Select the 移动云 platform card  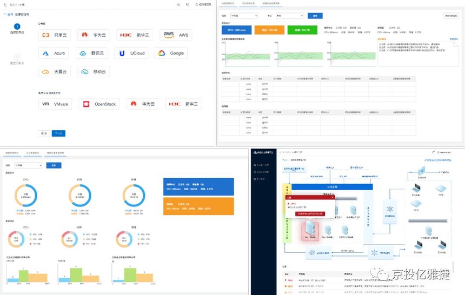(94, 71)
